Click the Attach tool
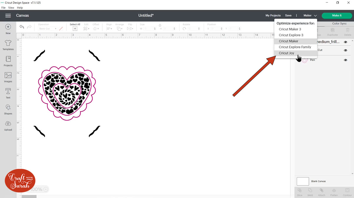 [x=322, y=192]
